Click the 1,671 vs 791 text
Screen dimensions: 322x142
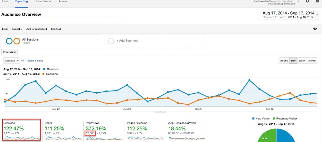(x=53, y=133)
